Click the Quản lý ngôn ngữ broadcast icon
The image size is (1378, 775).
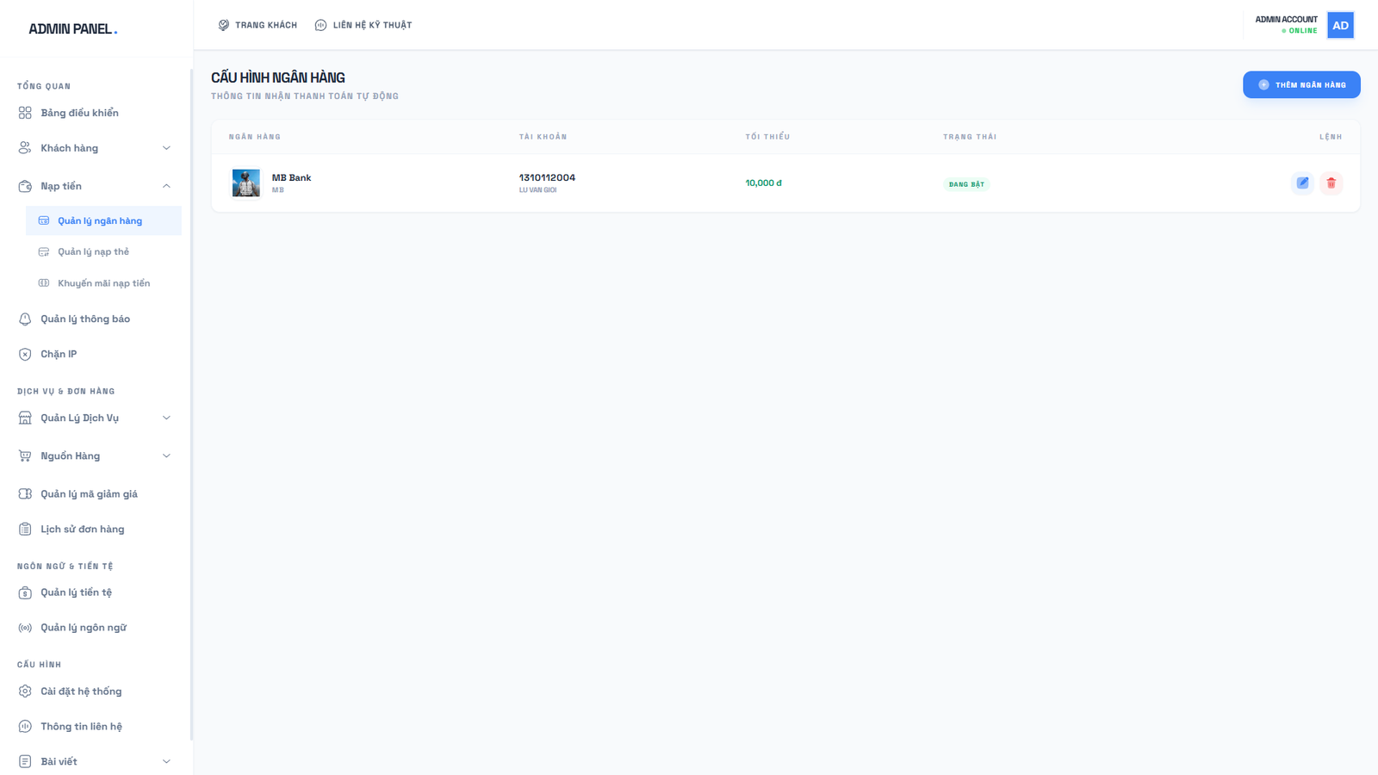25,628
